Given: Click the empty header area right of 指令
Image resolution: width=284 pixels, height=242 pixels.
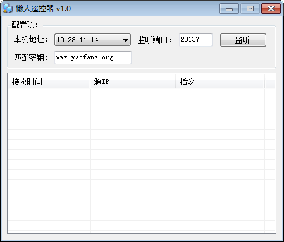Looking at the screenshot, I should click(x=269, y=82).
